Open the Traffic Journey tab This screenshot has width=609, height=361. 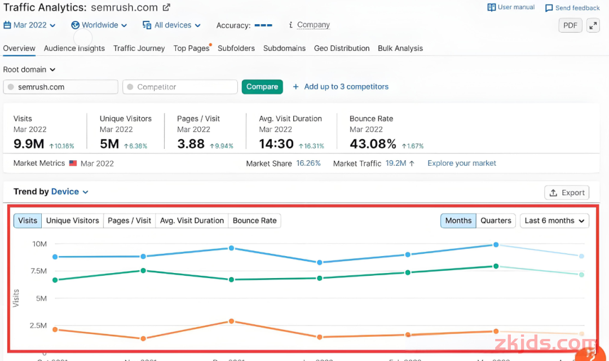pyautogui.click(x=139, y=48)
